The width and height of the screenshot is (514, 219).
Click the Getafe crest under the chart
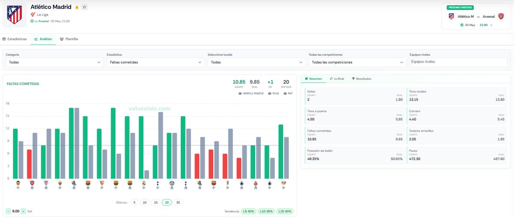click(172, 183)
